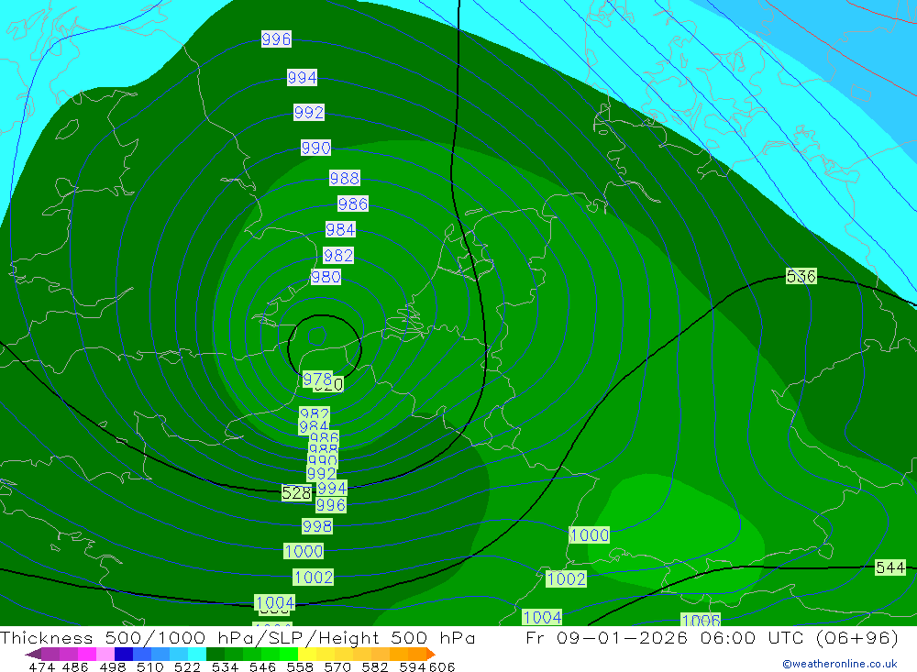Click the white-background 984 isobar label

[x=340, y=229]
